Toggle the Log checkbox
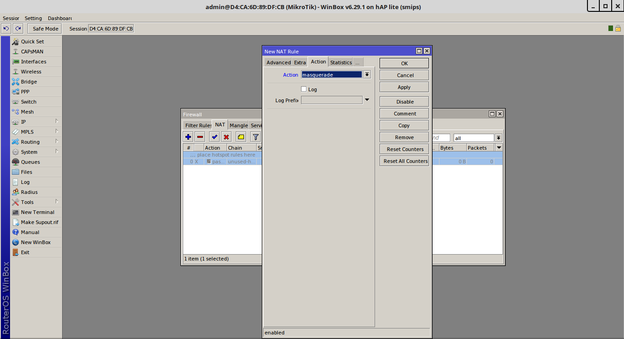The width and height of the screenshot is (624, 339). click(304, 89)
